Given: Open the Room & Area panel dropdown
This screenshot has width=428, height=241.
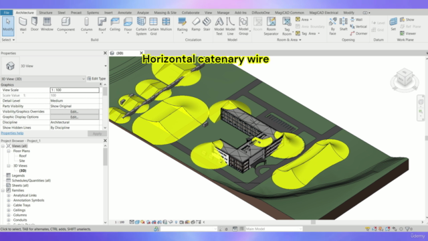Looking at the screenshot, I should tap(289, 40).
